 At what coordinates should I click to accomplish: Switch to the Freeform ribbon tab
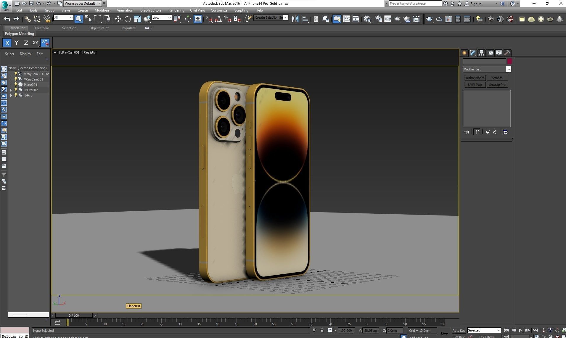click(42, 28)
